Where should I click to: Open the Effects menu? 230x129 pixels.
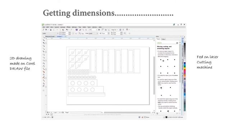[x=69, y=27]
